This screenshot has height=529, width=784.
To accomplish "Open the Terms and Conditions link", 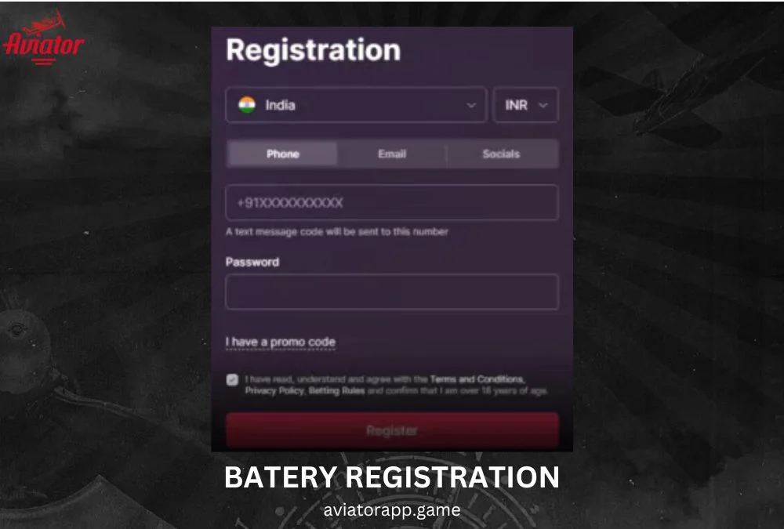I will [477, 379].
